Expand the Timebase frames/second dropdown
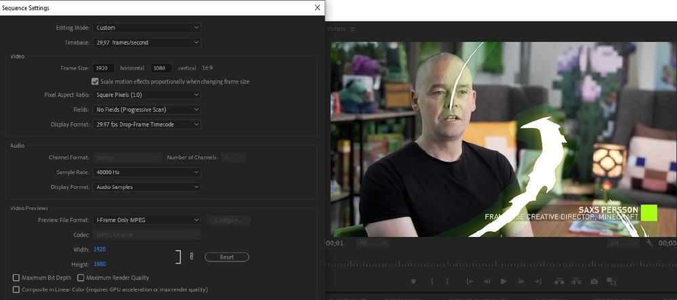 pos(147,42)
